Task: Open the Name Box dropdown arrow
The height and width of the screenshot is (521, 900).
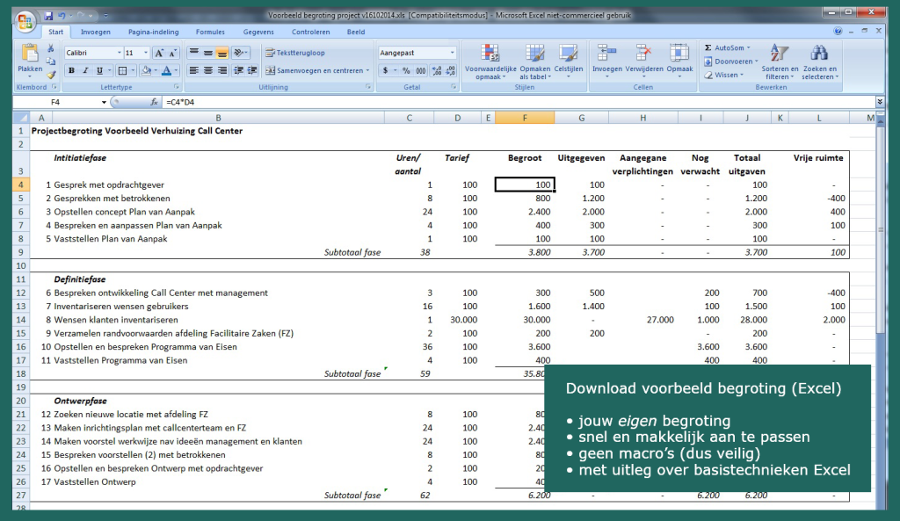Action: point(104,102)
